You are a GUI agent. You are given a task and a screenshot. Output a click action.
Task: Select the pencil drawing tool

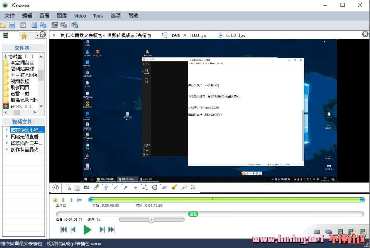[x=96, y=187]
